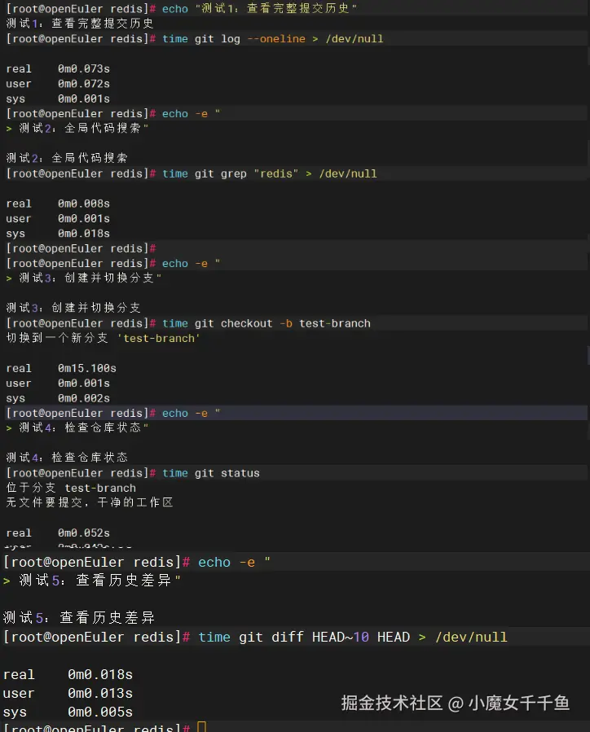This screenshot has height=732, width=590.
Task: Click the echo "测试1：查看完整提交历史" command line
Action: (x=182, y=8)
